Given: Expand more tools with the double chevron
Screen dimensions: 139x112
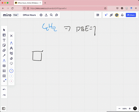Looking at the screenshot, I should pos(4,81).
